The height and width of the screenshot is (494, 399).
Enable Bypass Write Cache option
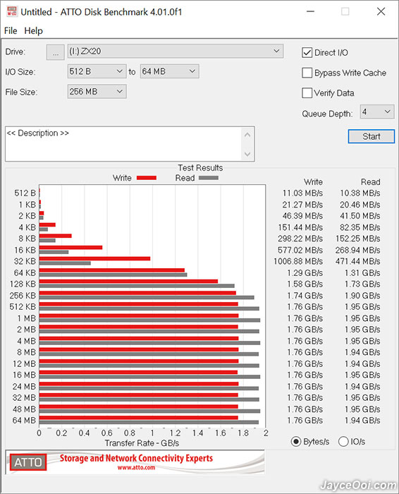(x=307, y=73)
